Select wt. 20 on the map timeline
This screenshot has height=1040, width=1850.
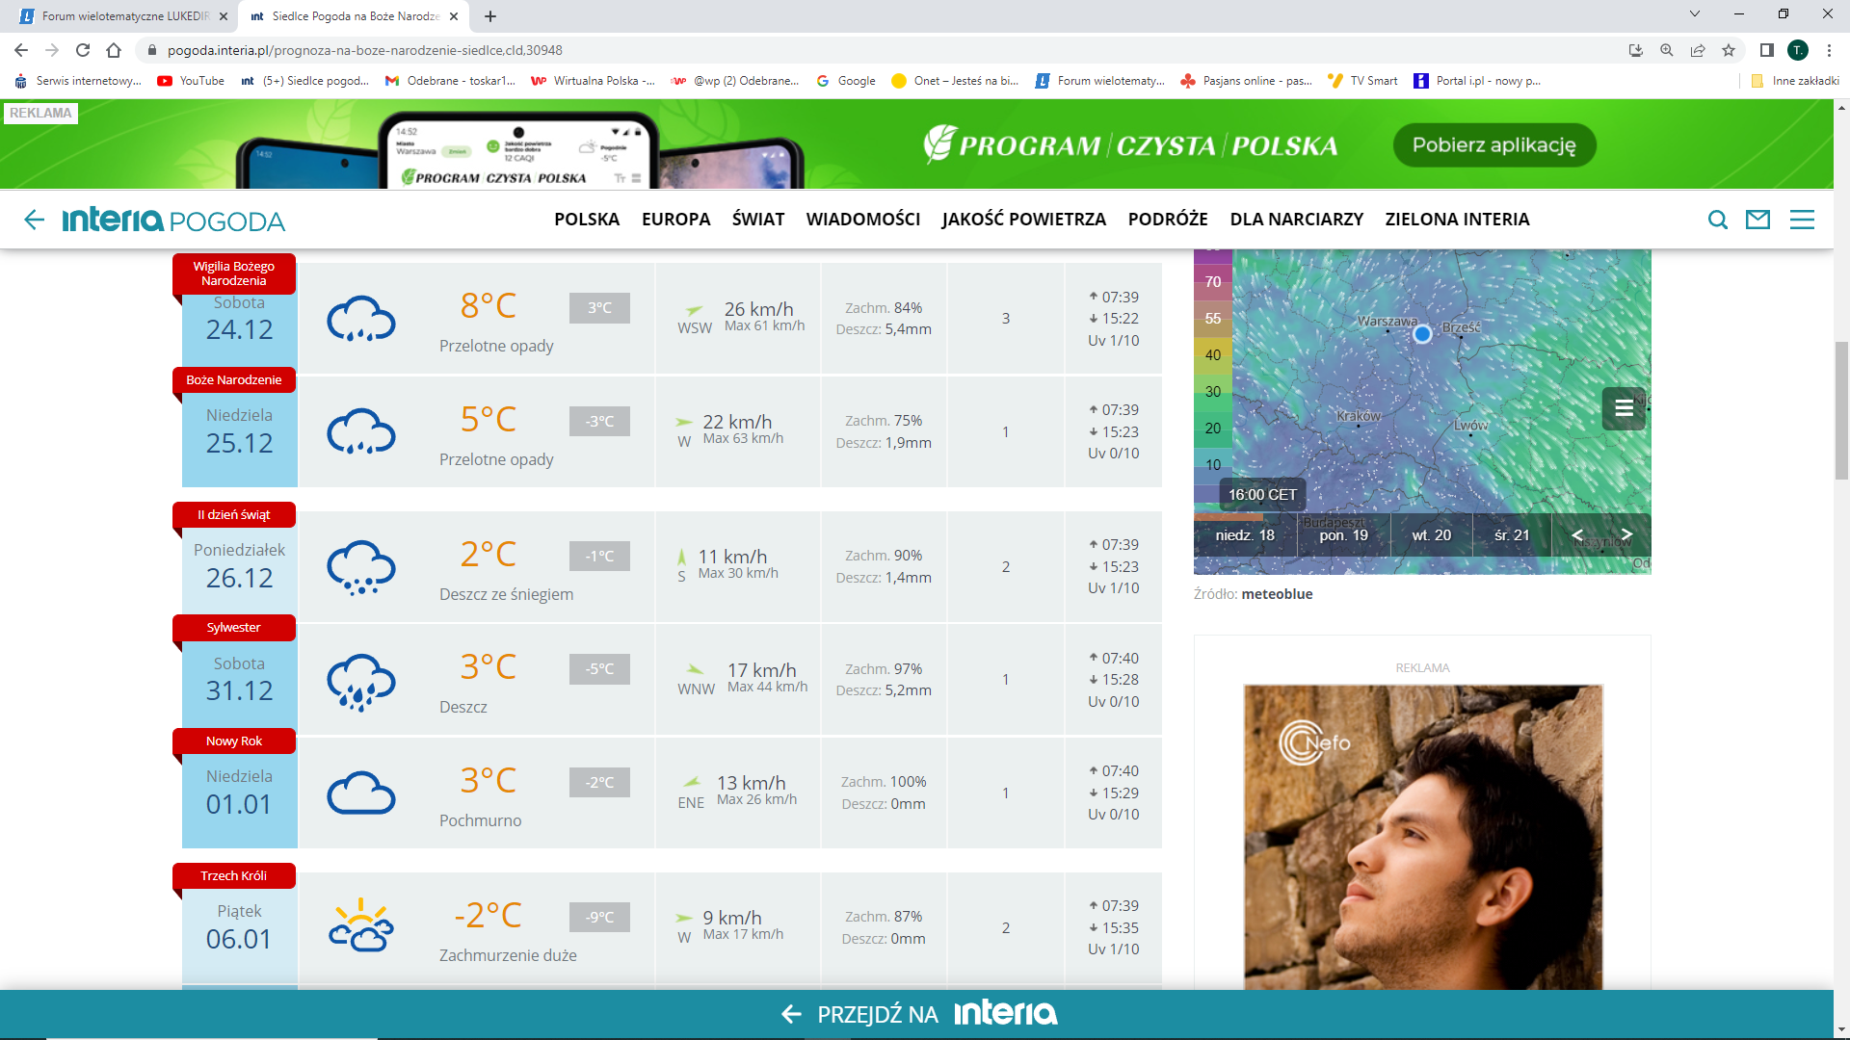pos(1431,535)
